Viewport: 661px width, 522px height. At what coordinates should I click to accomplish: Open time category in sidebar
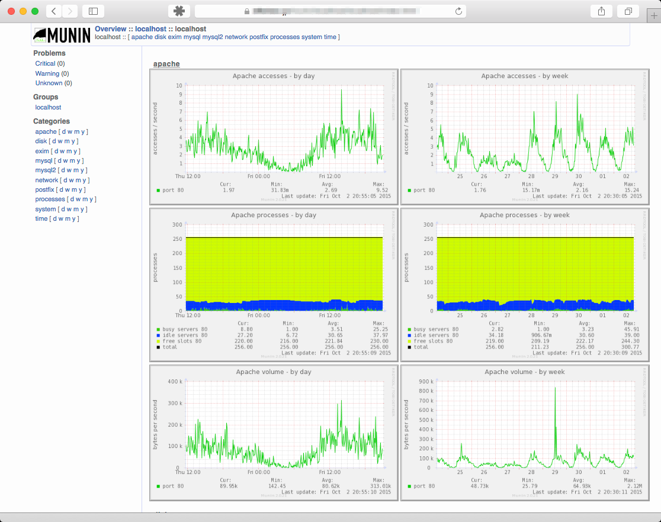pyautogui.click(x=41, y=218)
